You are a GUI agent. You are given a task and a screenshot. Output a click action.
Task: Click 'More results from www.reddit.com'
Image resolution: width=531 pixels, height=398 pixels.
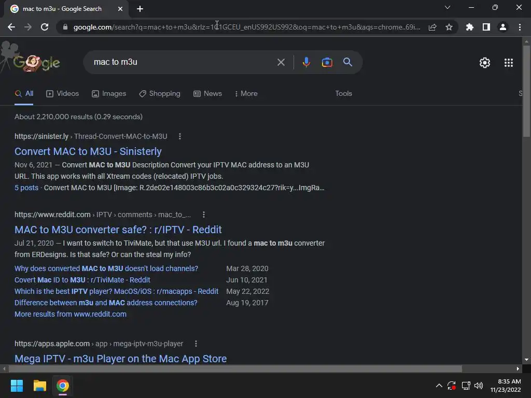click(71, 314)
